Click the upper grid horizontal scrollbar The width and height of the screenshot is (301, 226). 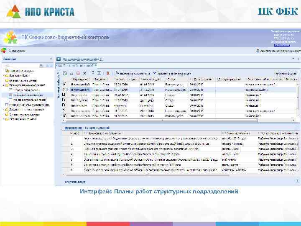[162, 120]
